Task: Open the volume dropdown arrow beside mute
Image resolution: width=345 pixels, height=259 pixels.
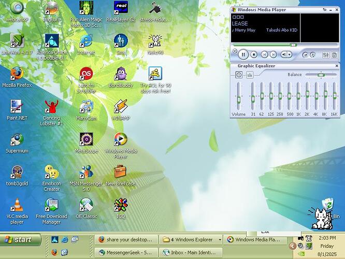Action: coord(290,54)
